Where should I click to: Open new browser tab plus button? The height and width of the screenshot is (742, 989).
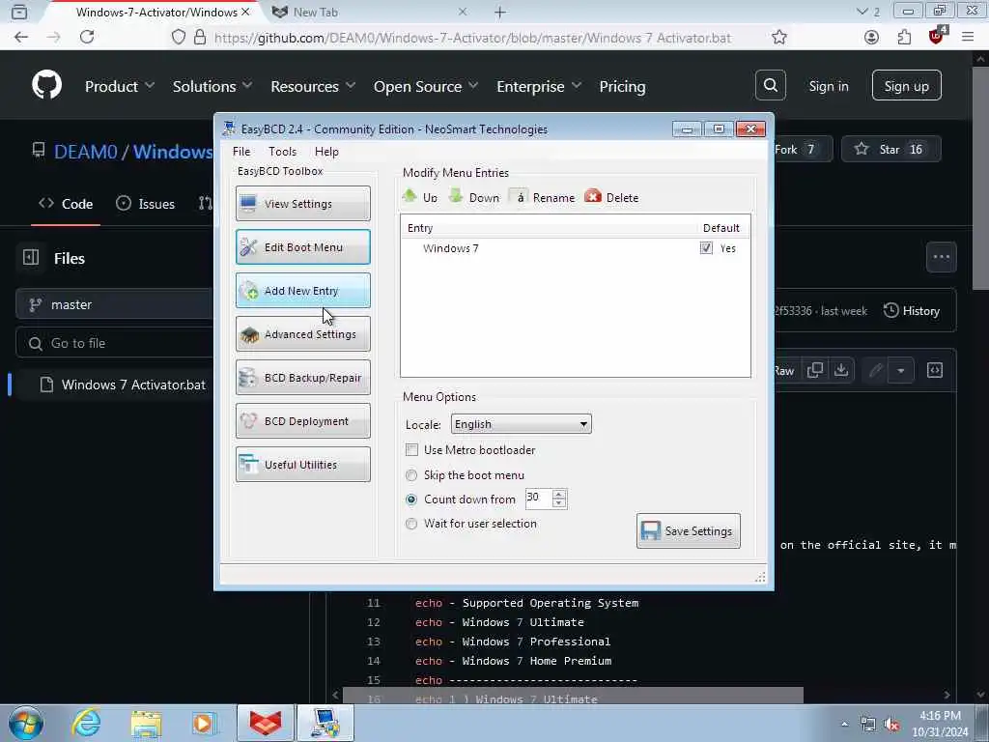pyautogui.click(x=499, y=12)
